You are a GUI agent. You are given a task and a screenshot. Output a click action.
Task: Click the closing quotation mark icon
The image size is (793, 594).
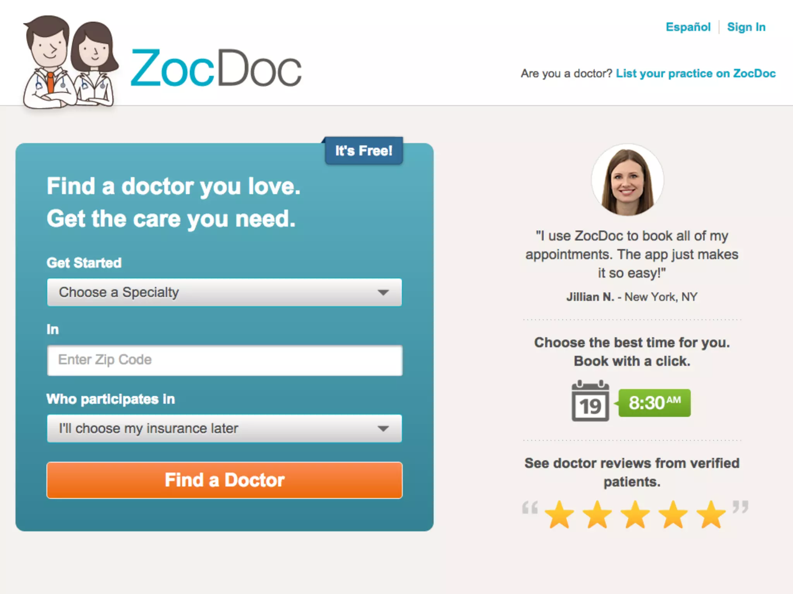tap(740, 507)
